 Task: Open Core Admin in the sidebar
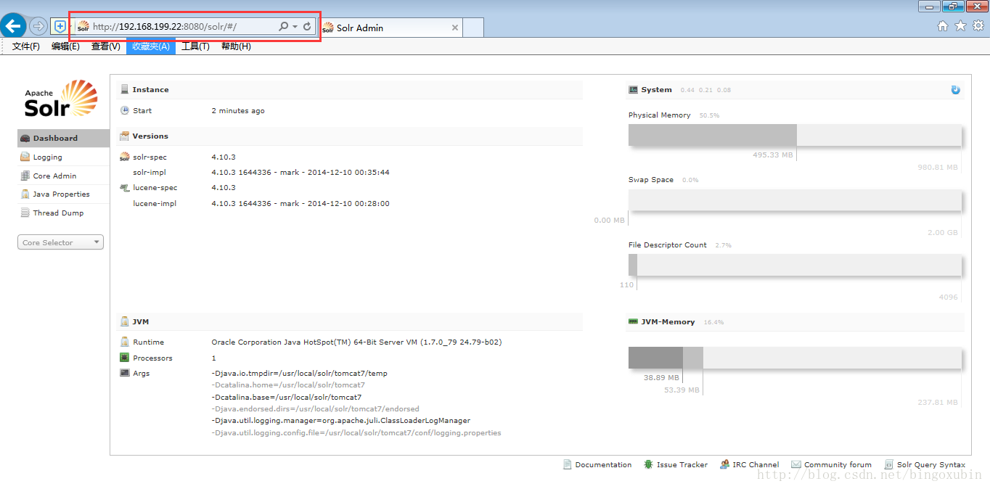click(x=63, y=176)
